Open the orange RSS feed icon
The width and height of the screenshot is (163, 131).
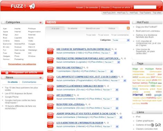pos(128,28)
